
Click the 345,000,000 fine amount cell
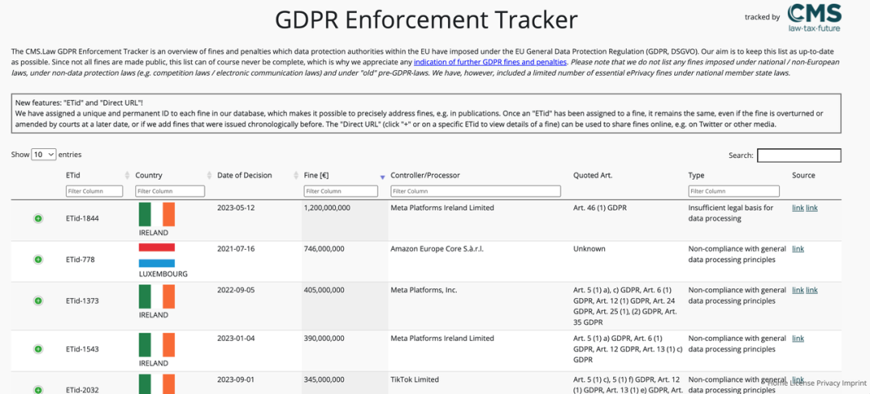324,380
